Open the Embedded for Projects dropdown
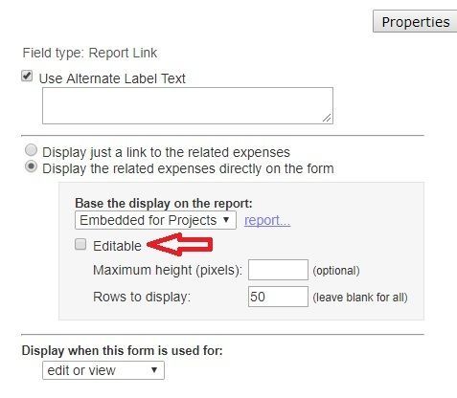Screen dimensions: 457x398 click(x=155, y=220)
